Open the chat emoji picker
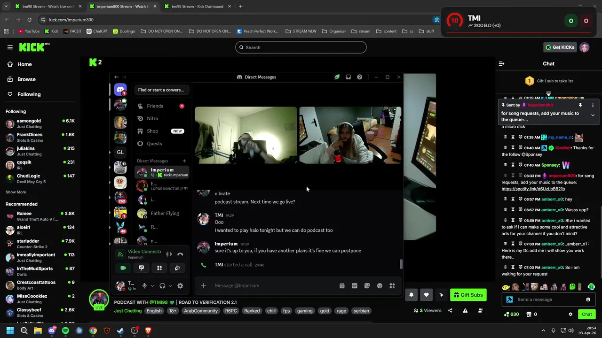Viewport: 602px width, 338px height. click(x=588, y=300)
